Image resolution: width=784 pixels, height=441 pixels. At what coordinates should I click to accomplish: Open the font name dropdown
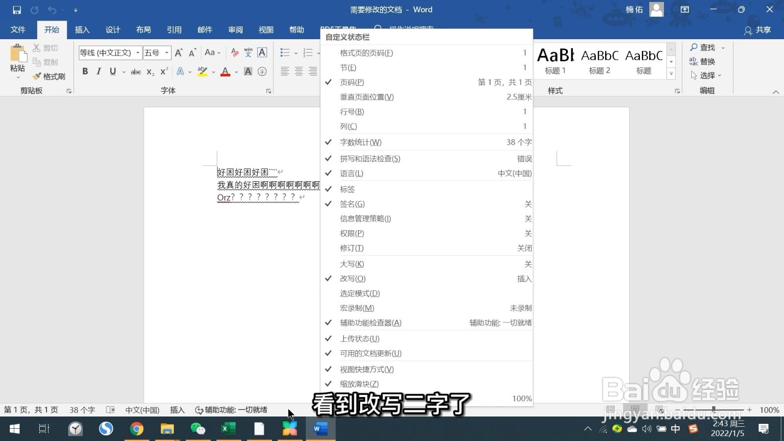click(138, 52)
